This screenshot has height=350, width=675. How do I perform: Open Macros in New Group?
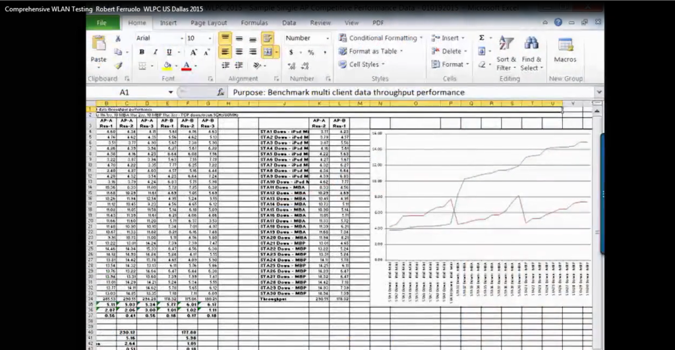coord(565,50)
